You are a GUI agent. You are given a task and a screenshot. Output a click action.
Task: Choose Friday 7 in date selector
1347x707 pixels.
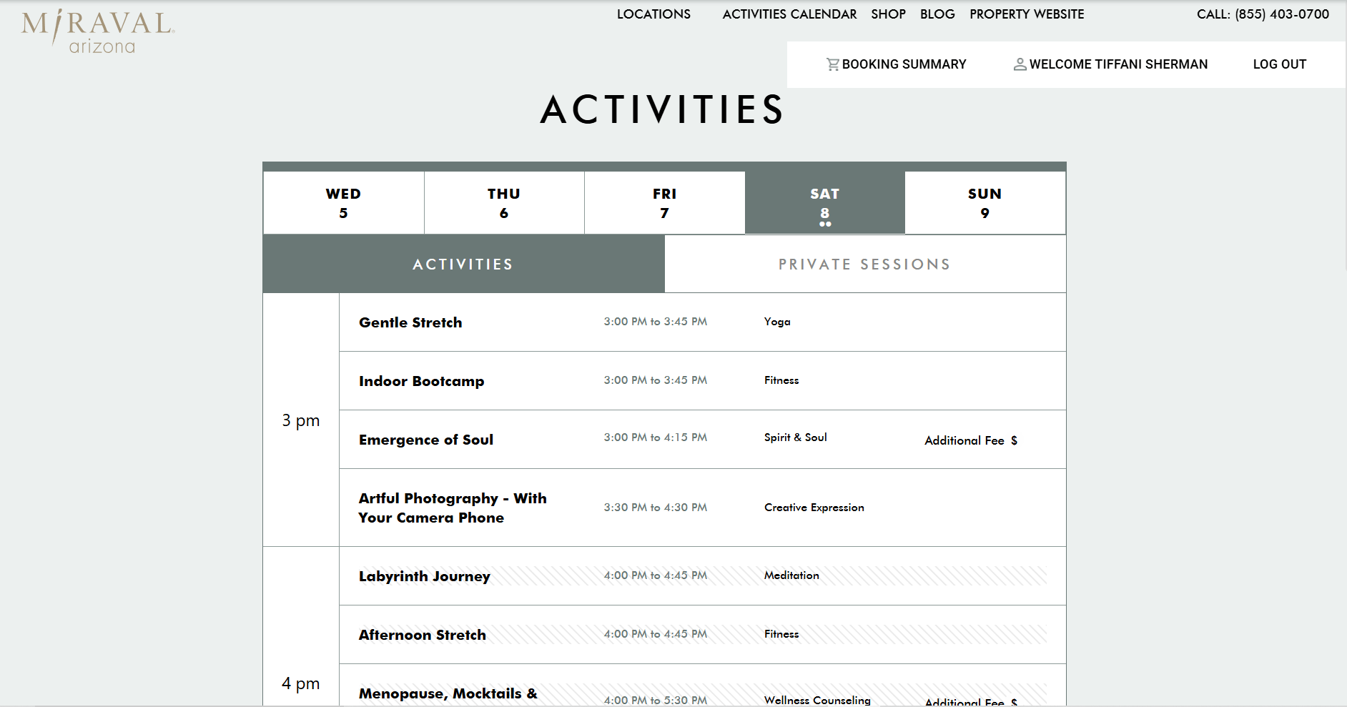click(664, 203)
